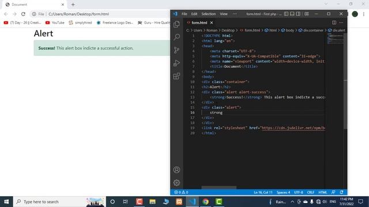Viewport: 369px width, 207px height.
Task: Open the Source Control view
Action: point(176,50)
